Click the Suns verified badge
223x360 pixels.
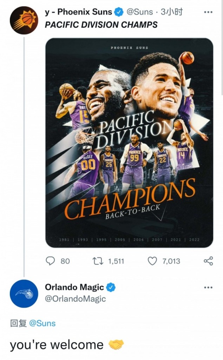[119, 12]
